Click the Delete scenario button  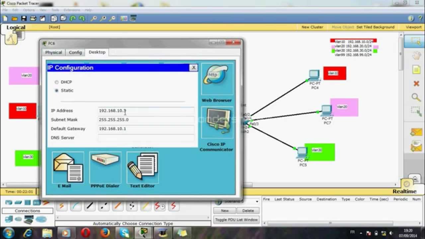click(248, 211)
